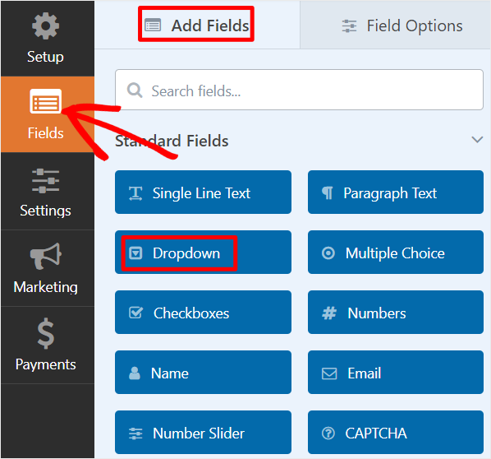Click the magnifier icon in search box
Image resolution: width=491 pixels, height=459 pixels.
pos(135,90)
